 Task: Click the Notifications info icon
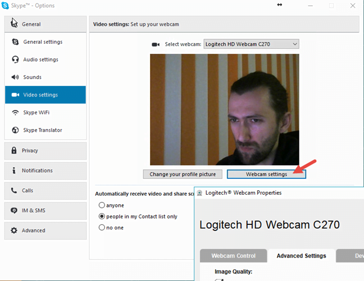(14, 171)
